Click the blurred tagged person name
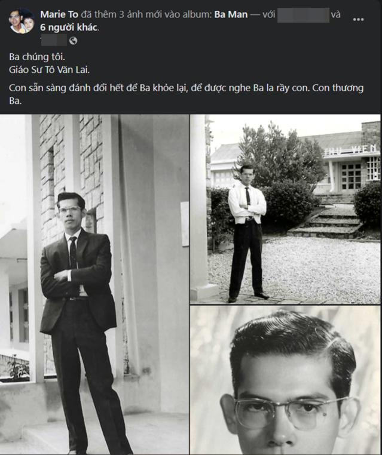Viewport: 382px width, 455px height. pyautogui.click(x=303, y=15)
